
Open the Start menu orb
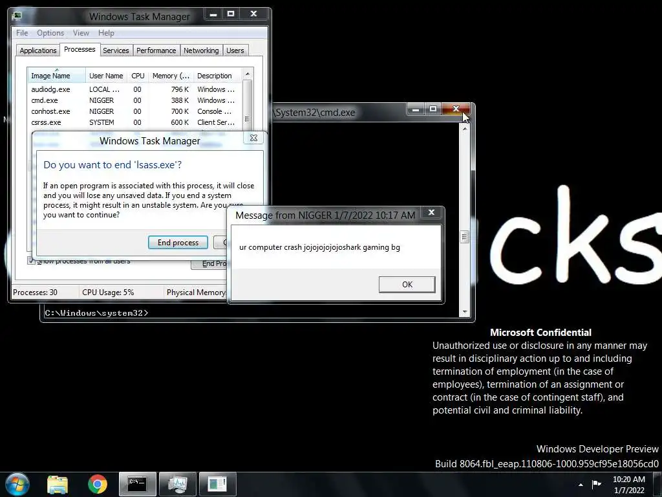pyautogui.click(x=17, y=484)
